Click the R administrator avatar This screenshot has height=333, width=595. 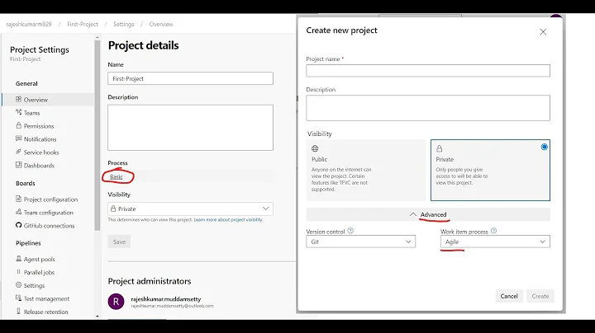click(x=117, y=302)
